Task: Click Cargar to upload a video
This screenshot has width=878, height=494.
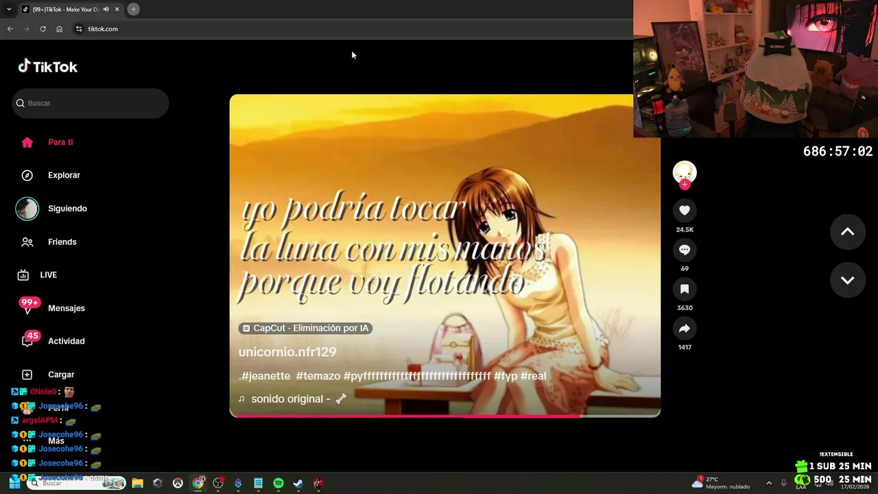Action: click(x=60, y=375)
